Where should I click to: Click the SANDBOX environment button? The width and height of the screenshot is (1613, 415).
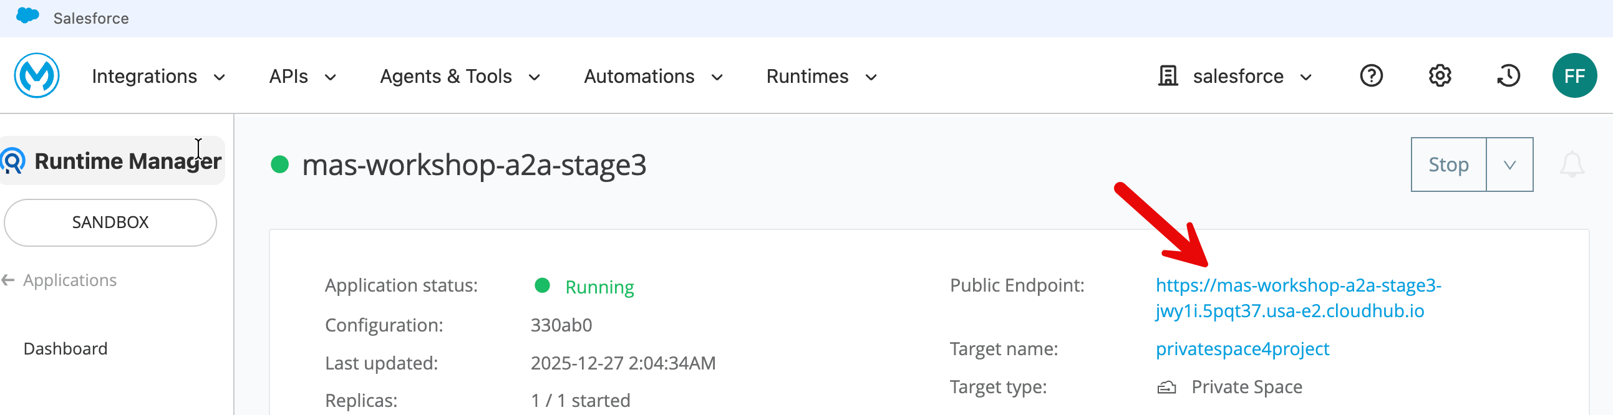point(110,223)
